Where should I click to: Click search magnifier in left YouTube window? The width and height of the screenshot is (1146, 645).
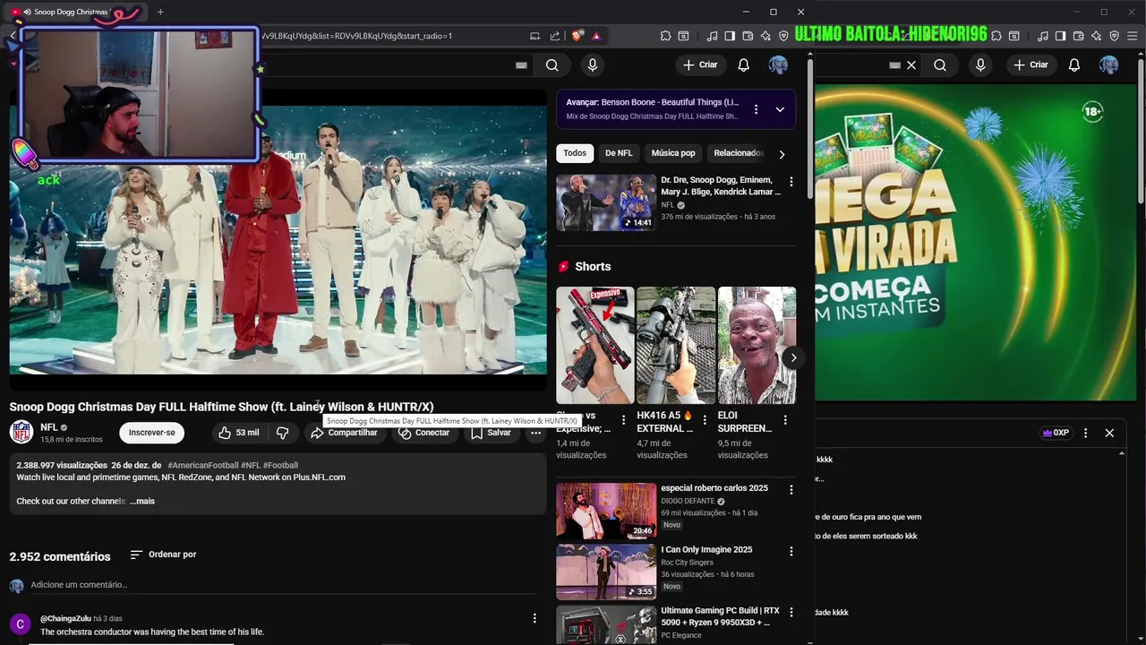tap(552, 64)
